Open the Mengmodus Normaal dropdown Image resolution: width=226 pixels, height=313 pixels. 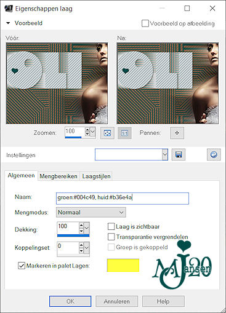coord(91,212)
